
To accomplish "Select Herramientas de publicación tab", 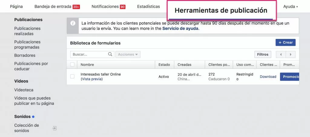I will 221,10.
